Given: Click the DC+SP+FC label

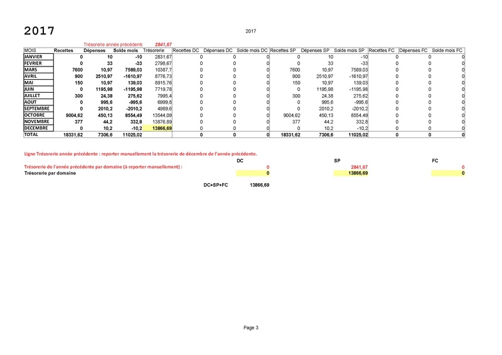Looking at the screenshot, I should [216, 186].
